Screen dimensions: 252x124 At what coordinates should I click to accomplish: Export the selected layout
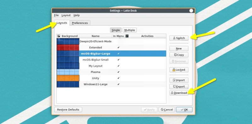179,86
